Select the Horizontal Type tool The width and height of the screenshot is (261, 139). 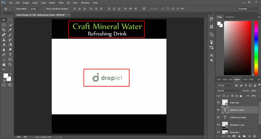[10, 55]
